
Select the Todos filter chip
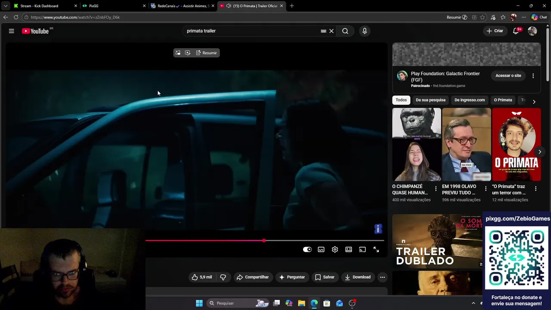pyautogui.click(x=401, y=100)
